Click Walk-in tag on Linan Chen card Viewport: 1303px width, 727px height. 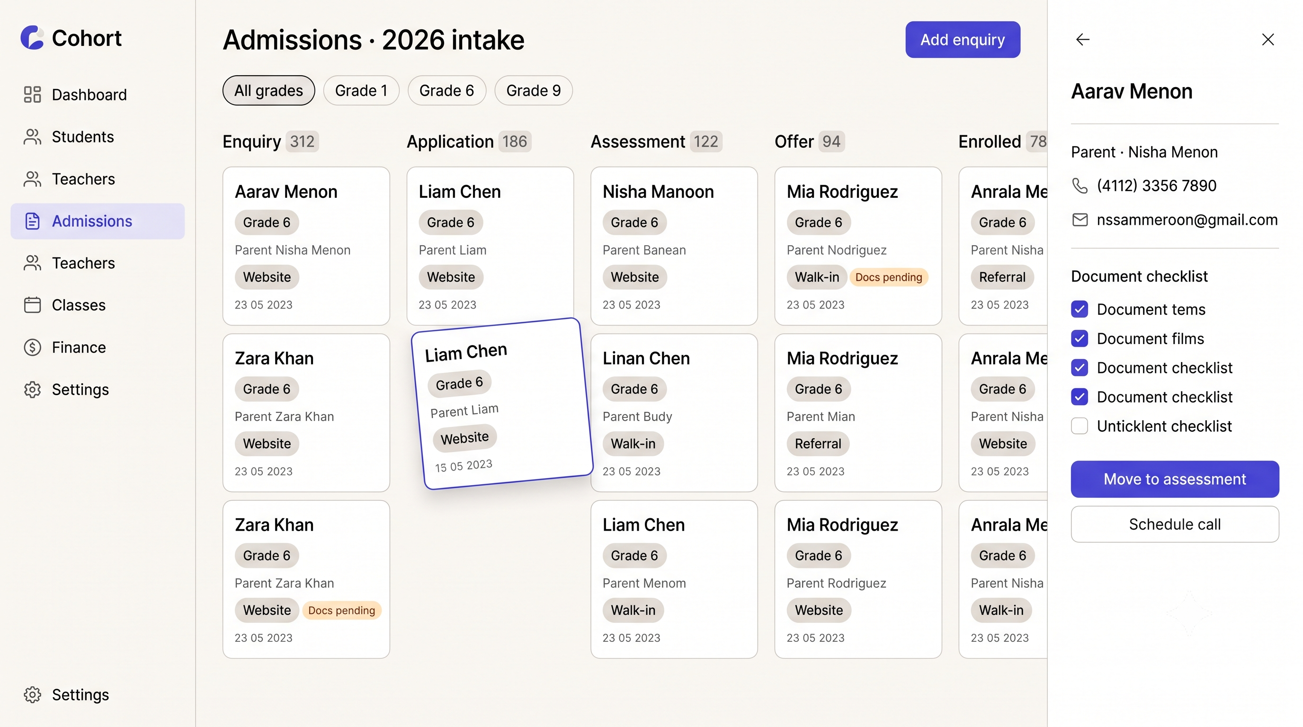tap(633, 443)
